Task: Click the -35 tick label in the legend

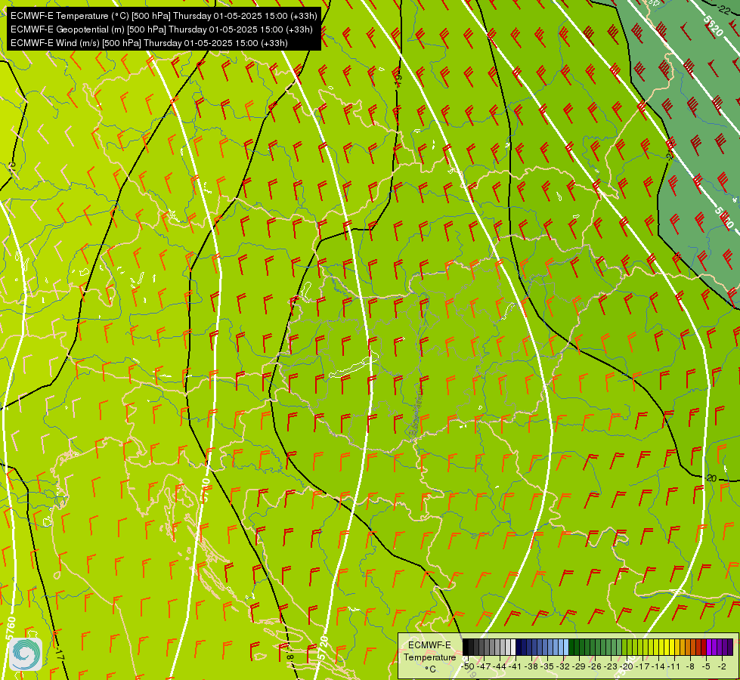Action: pos(547,666)
